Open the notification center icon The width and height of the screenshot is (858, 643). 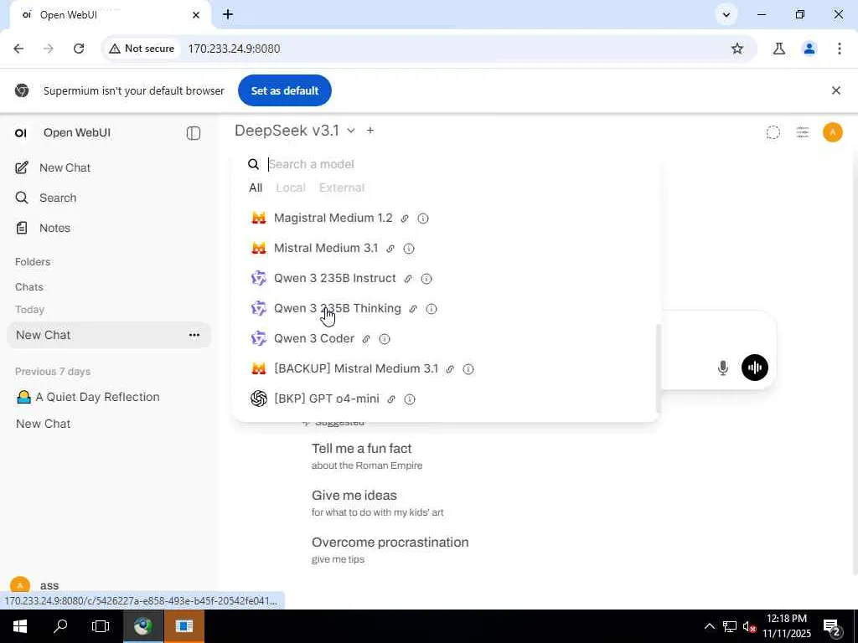click(x=831, y=626)
